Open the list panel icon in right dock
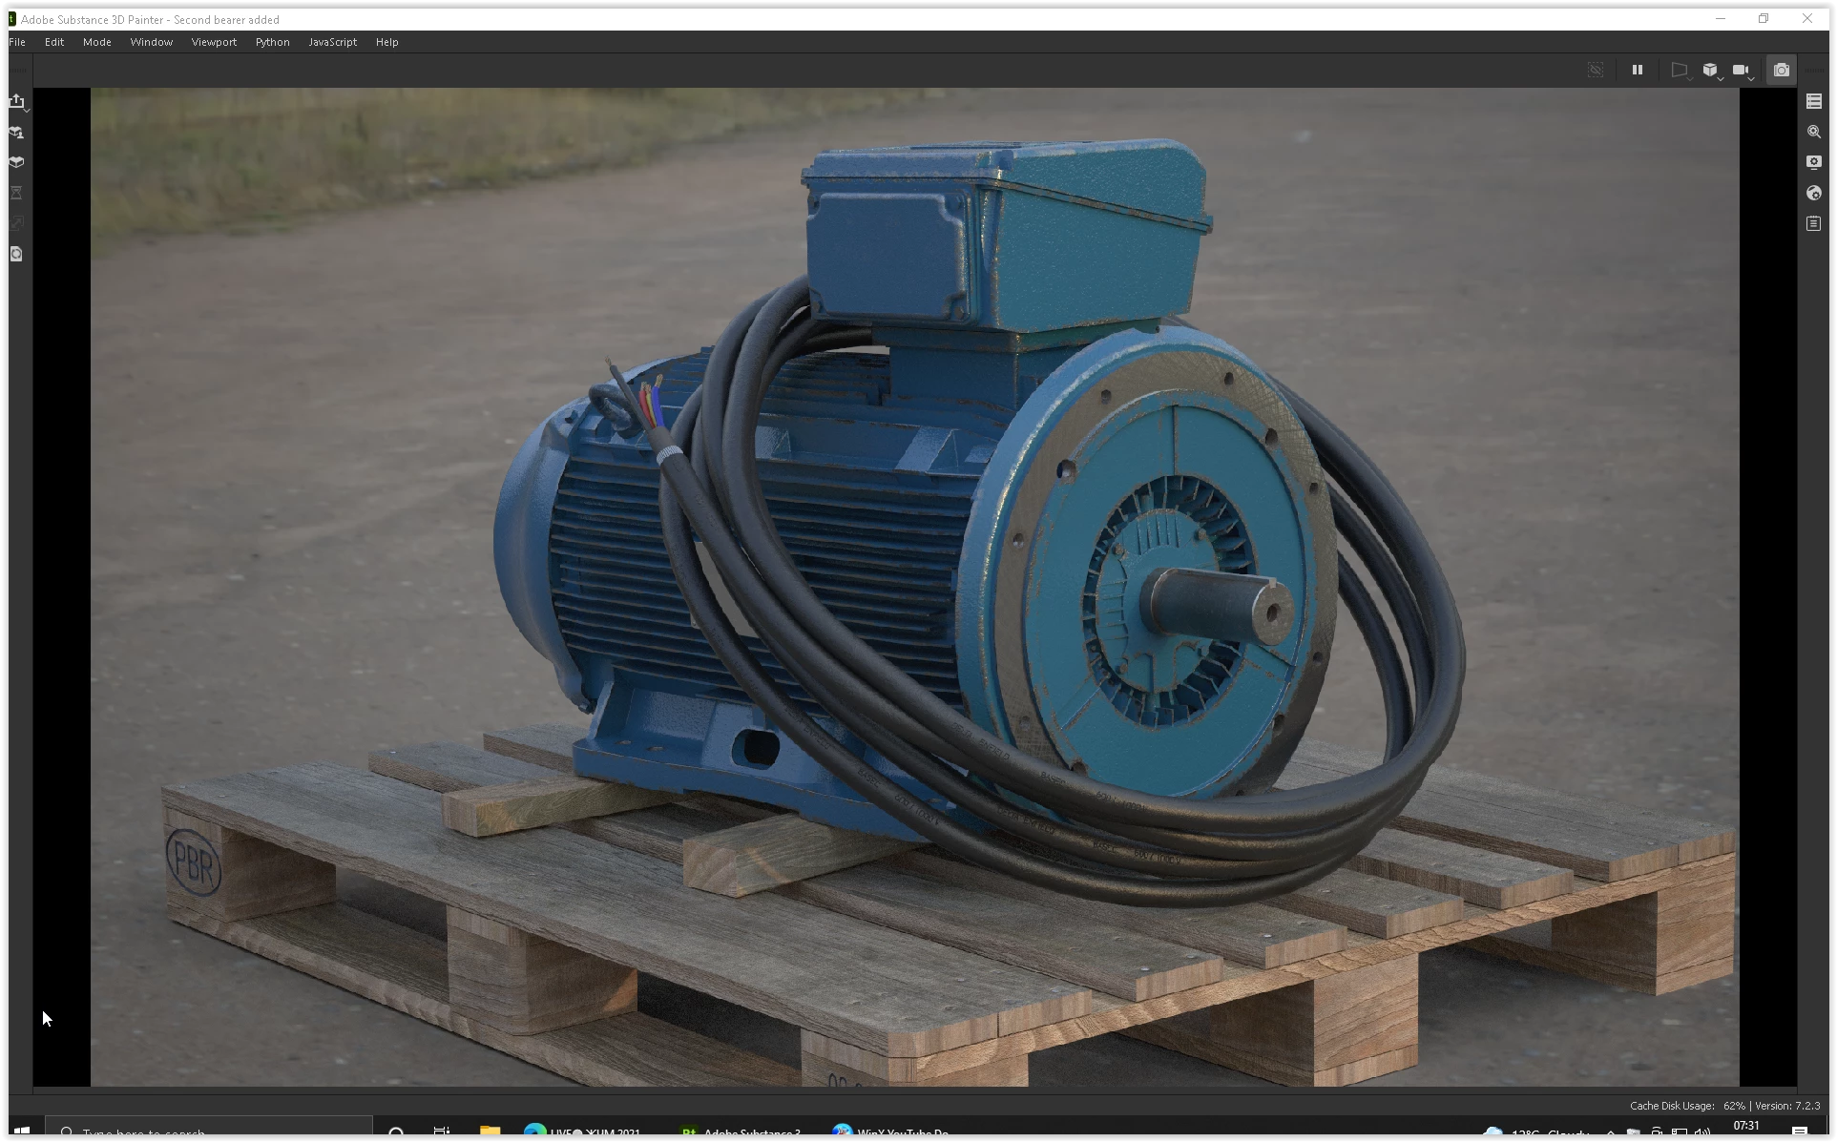1837x1142 pixels. point(1814,101)
